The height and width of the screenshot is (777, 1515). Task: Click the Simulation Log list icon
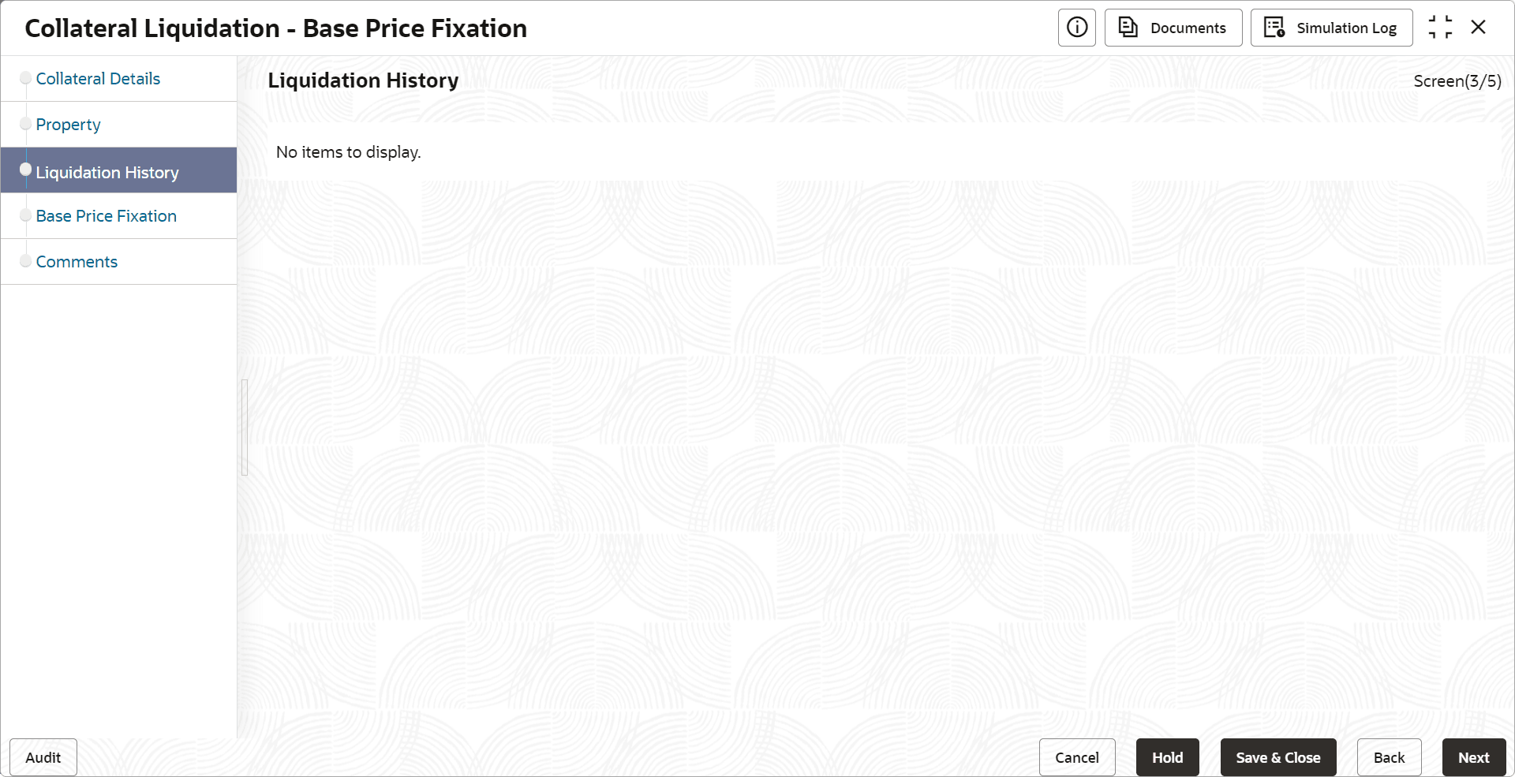(x=1274, y=28)
